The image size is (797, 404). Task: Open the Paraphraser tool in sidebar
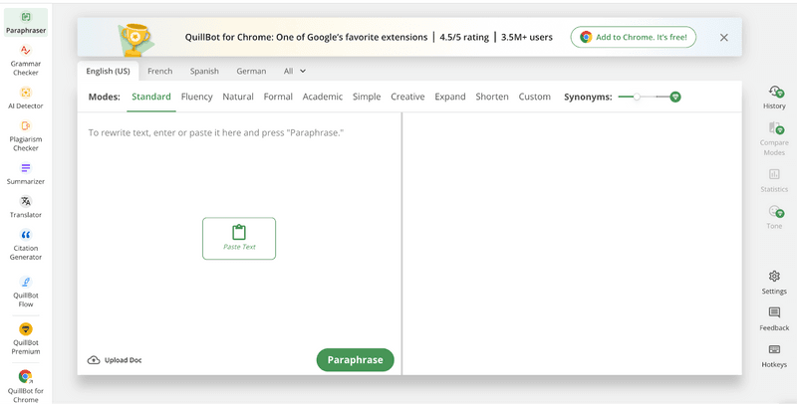click(26, 23)
